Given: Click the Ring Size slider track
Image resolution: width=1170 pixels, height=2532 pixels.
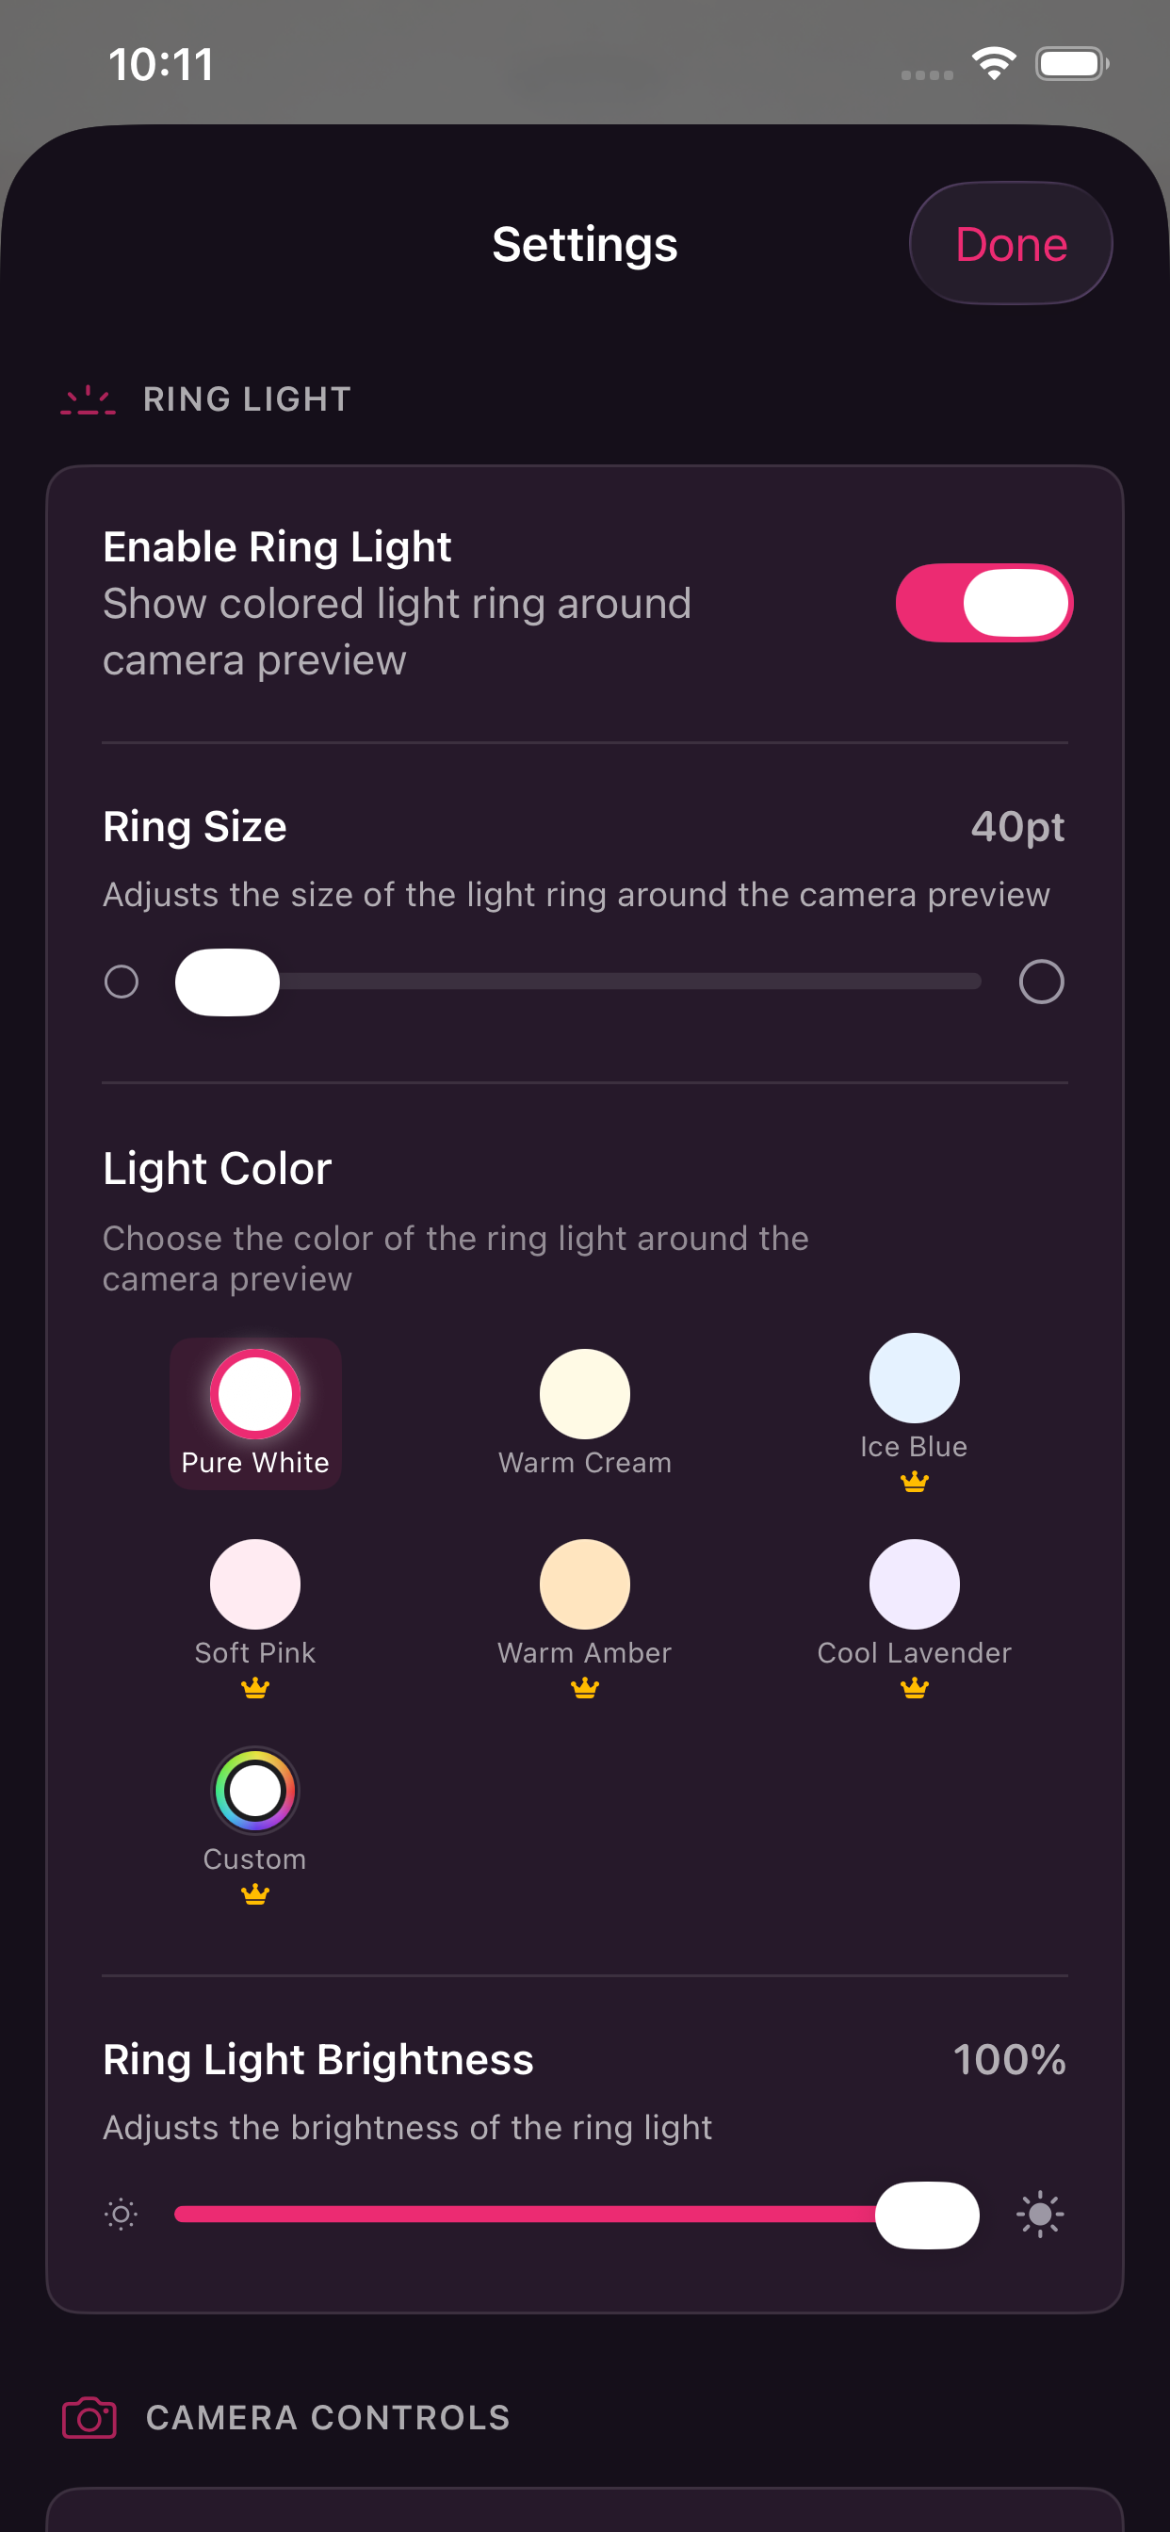Looking at the screenshot, I should pos(629,981).
